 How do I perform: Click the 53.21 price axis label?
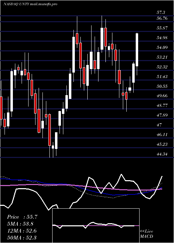(162, 57)
